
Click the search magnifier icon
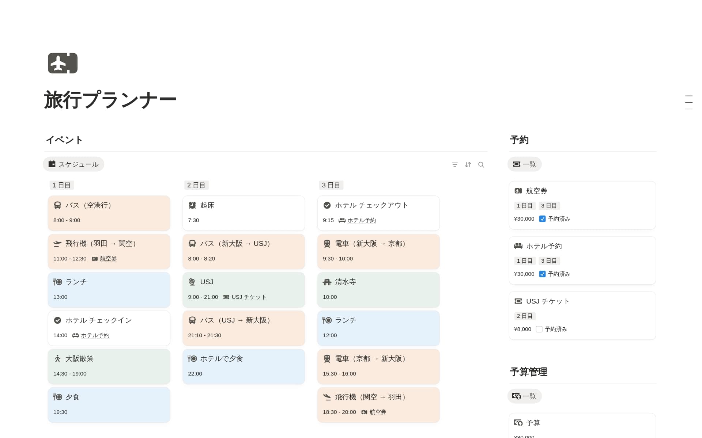point(481,165)
